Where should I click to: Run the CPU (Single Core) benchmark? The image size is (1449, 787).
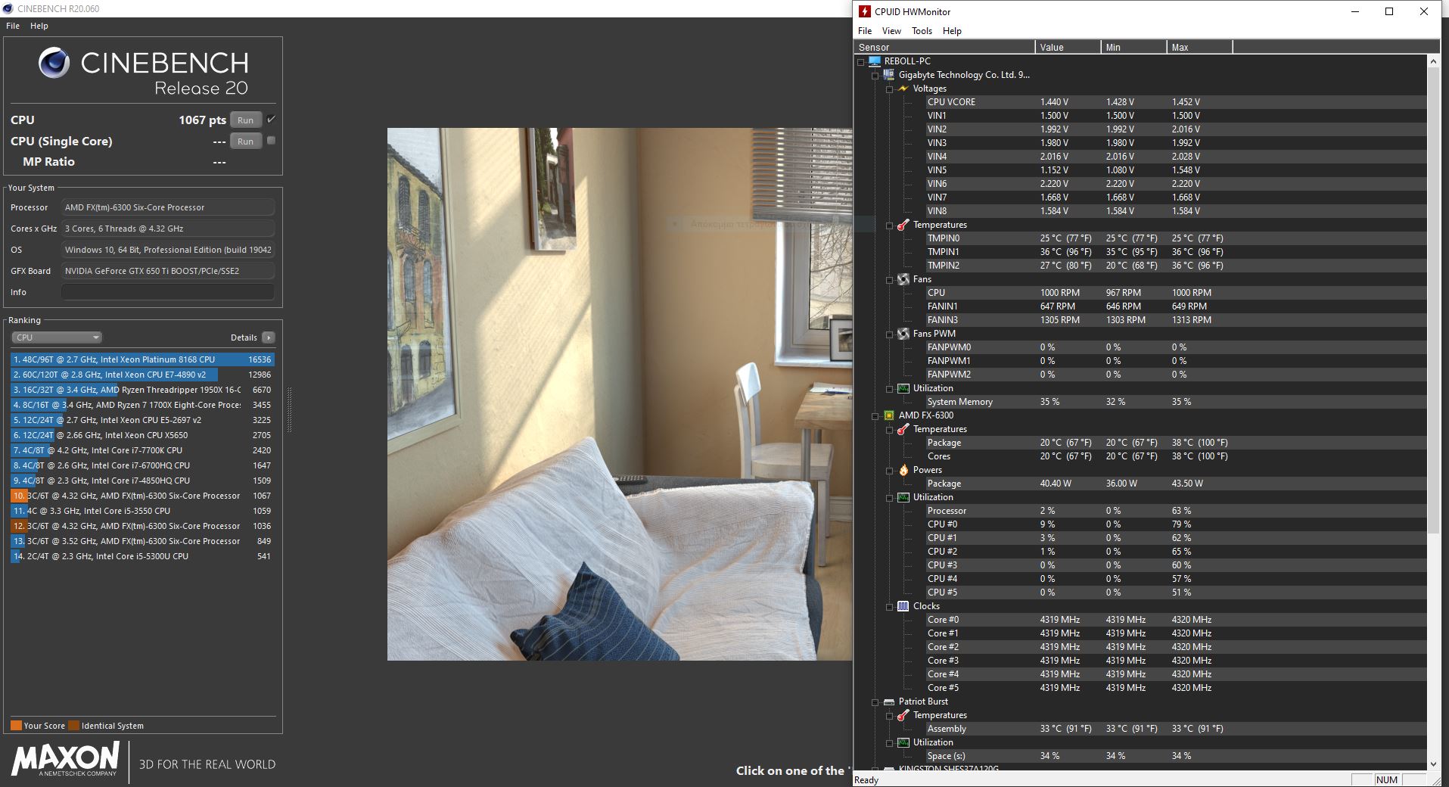click(x=246, y=141)
